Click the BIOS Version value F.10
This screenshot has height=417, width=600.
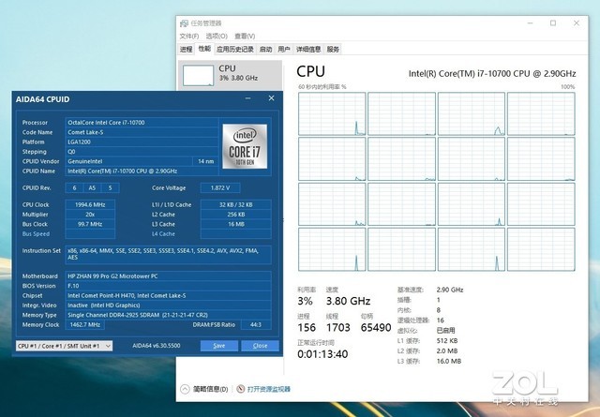point(169,286)
